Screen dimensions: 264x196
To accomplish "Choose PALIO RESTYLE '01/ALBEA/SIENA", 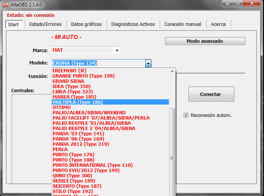I will pyautogui.click(x=110, y=123).
